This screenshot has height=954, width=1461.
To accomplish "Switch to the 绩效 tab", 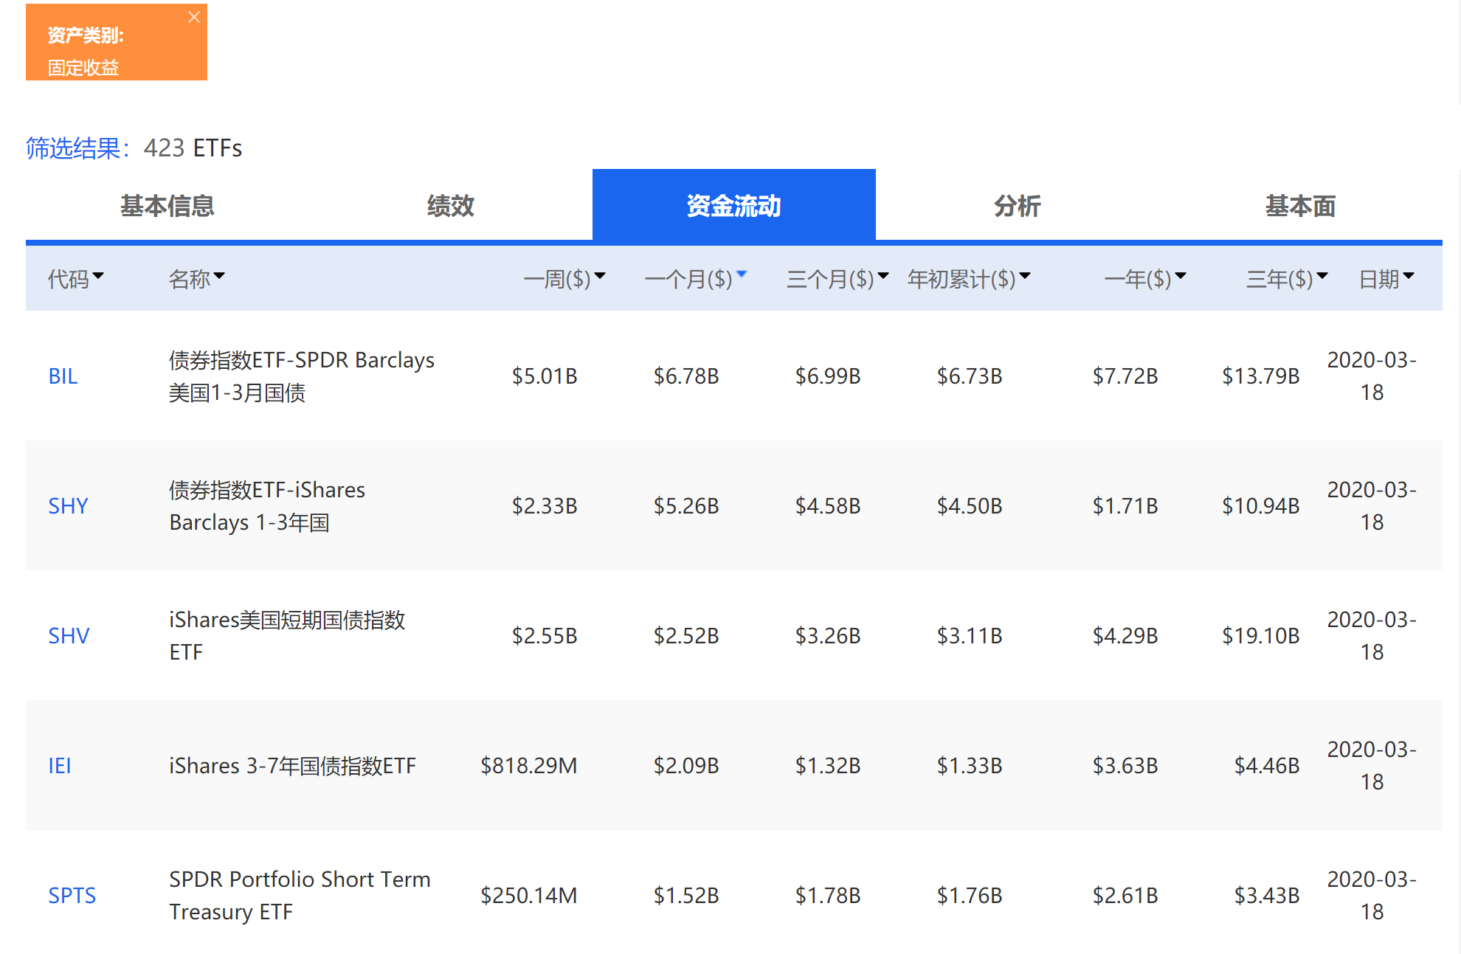I will coord(451,206).
